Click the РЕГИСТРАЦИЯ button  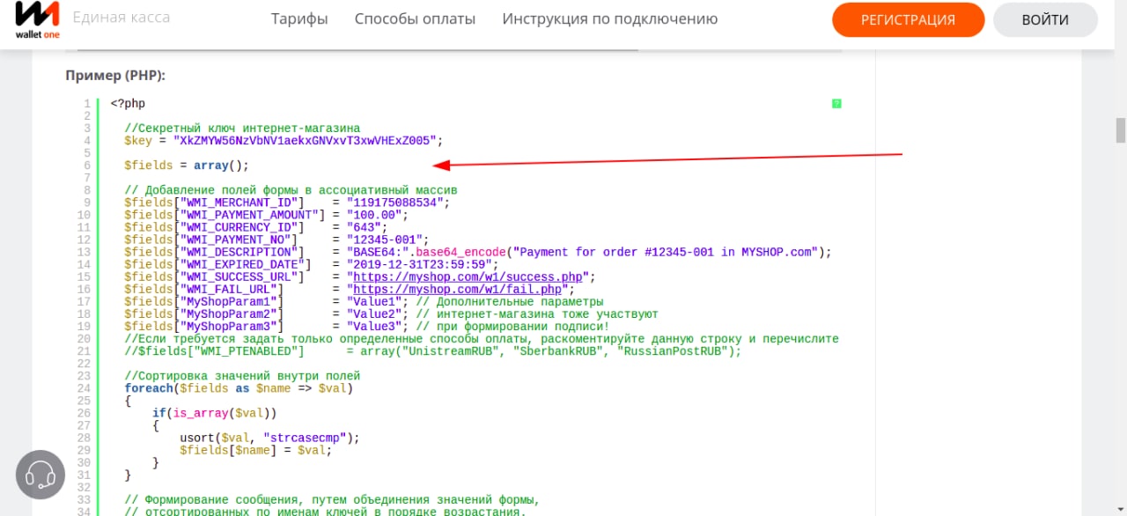pyautogui.click(x=908, y=19)
